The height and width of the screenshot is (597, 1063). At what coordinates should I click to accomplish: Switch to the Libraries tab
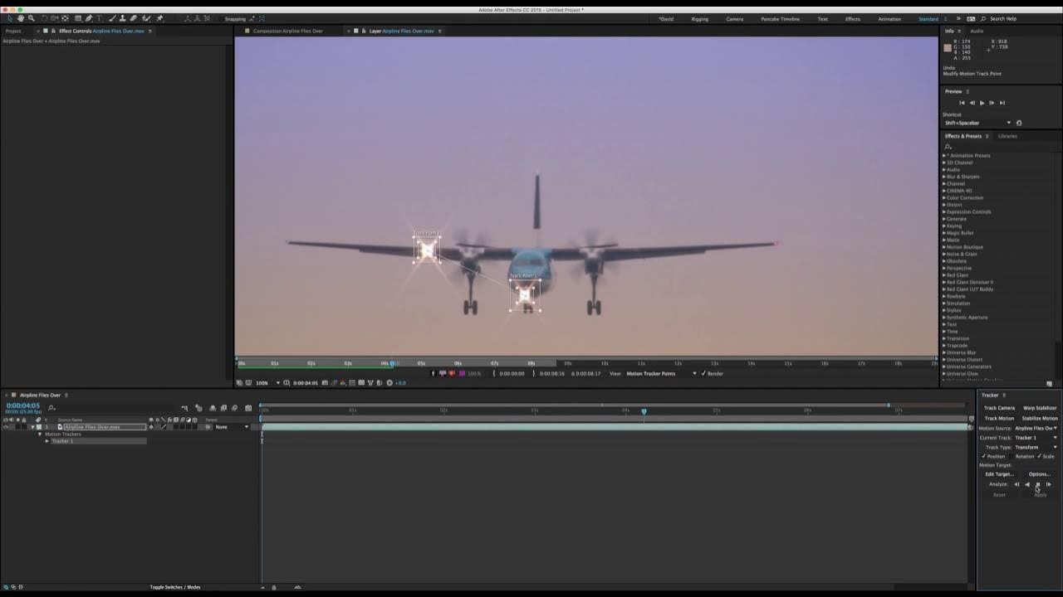click(x=1007, y=136)
